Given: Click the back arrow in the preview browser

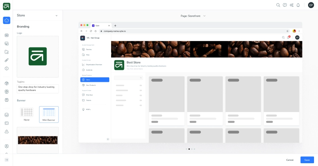Looking at the screenshot, I should click(x=82, y=31).
